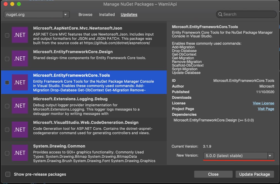Tick the System.Drawing.Common package checkbox
Image resolution: width=280 pixels, height=184 pixels.
[x=7, y=153]
